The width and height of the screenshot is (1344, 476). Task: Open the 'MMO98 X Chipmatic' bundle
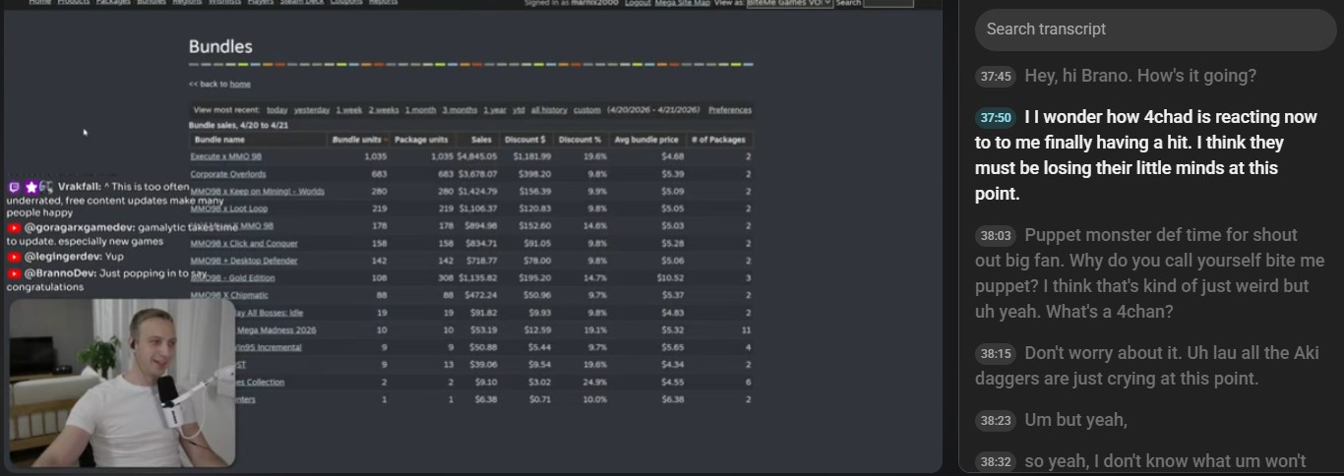[229, 295]
